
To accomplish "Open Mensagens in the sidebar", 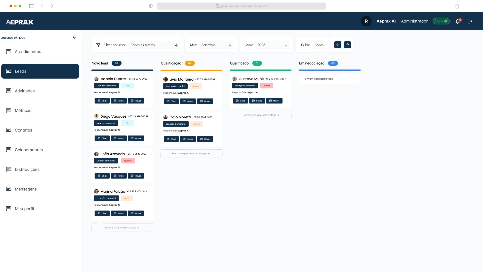I will pos(40,189).
